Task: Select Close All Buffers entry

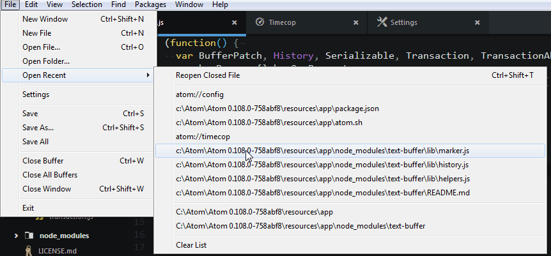Action: (78, 175)
